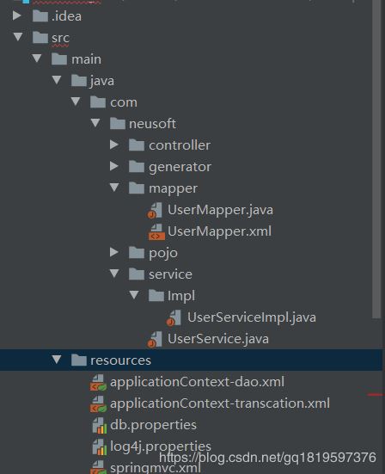The image size is (385, 474).
Task: Click the UserMapper.xml file icon
Action: 156,232
